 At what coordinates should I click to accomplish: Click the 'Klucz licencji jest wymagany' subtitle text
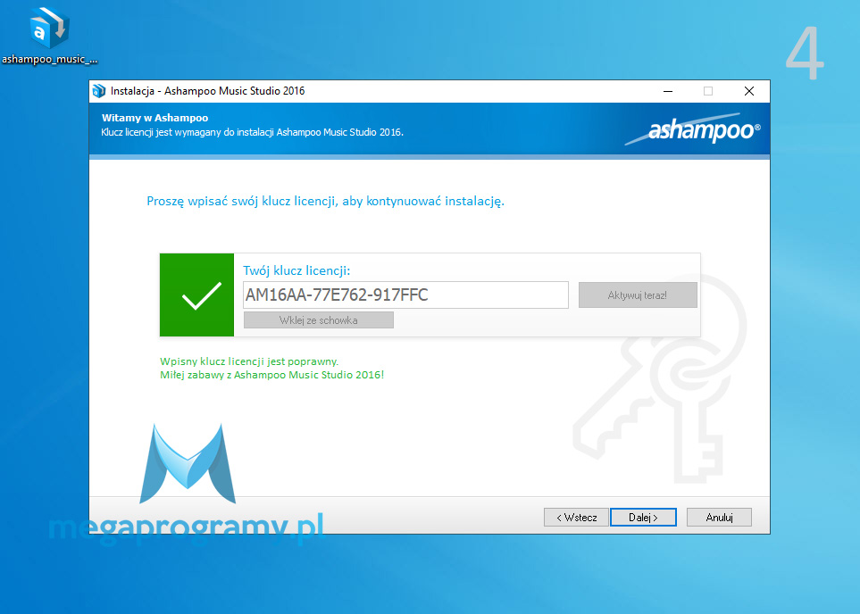tap(252, 132)
